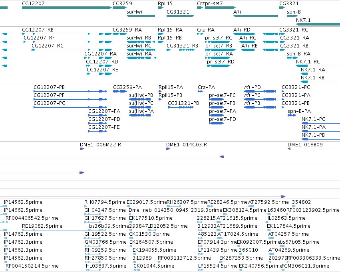340x272 pixels.
Task: Select EST AT04269.5prime label
Action: click(288, 250)
